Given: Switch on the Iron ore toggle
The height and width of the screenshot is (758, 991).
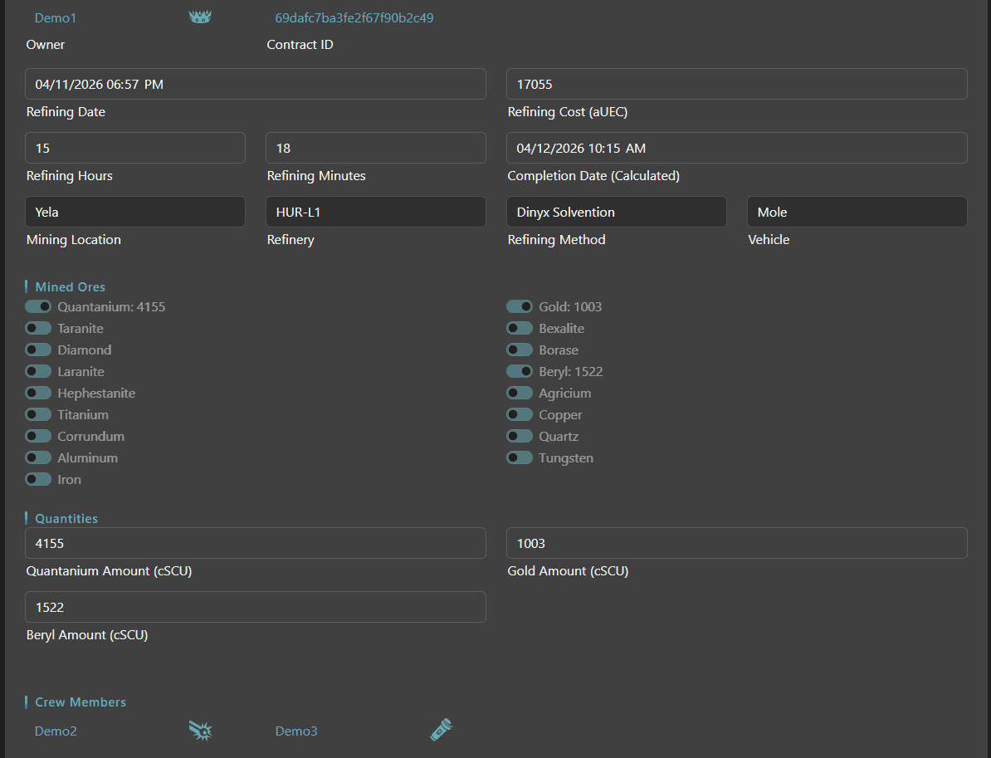Looking at the screenshot, I should click(38, 479).
